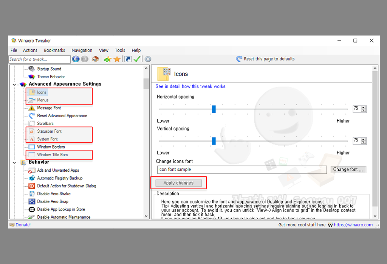Open See in detail how this tweak works

[190, 86]
